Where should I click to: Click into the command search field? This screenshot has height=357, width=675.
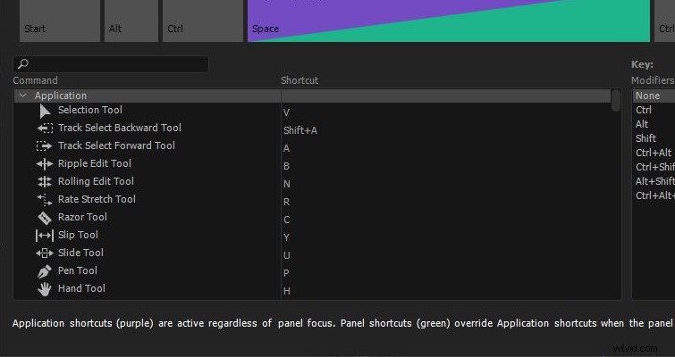(x=111, y=64)
